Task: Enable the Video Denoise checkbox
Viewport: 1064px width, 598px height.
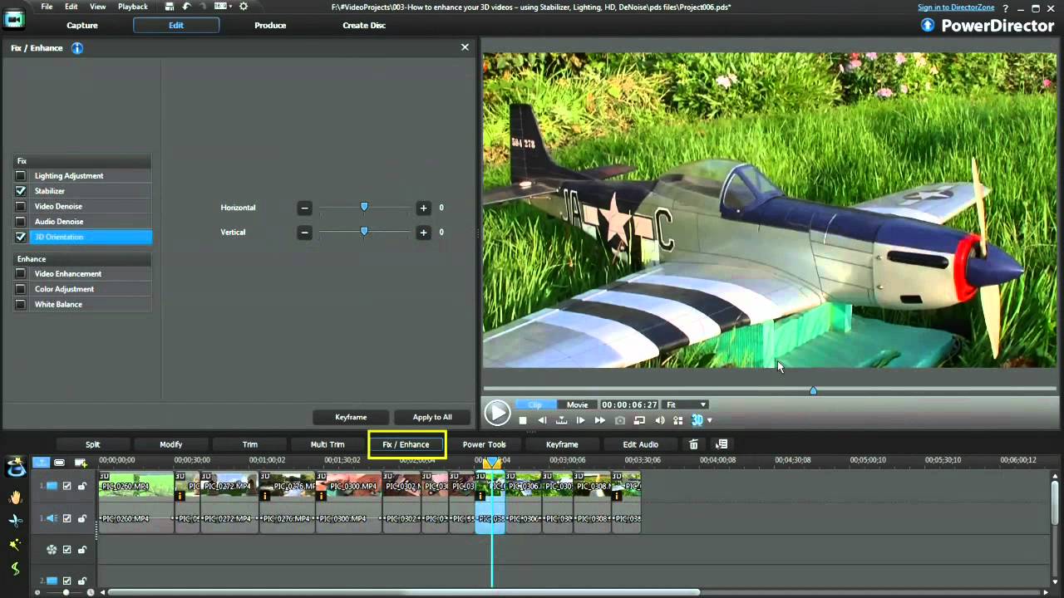Action: [21, 206]
